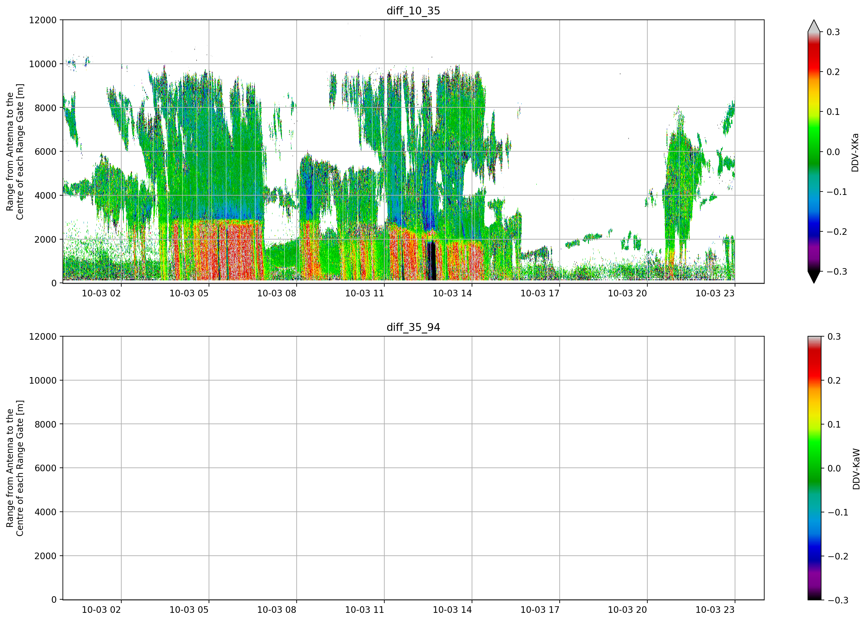The height and width of the screenshot is (621, 867).
Task: Select the "DDV-KaW" colorbar label
Action: 856,469
